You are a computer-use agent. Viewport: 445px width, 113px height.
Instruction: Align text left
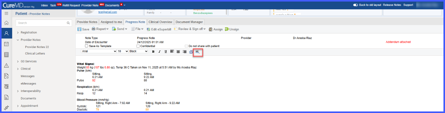tap(172, 51)
